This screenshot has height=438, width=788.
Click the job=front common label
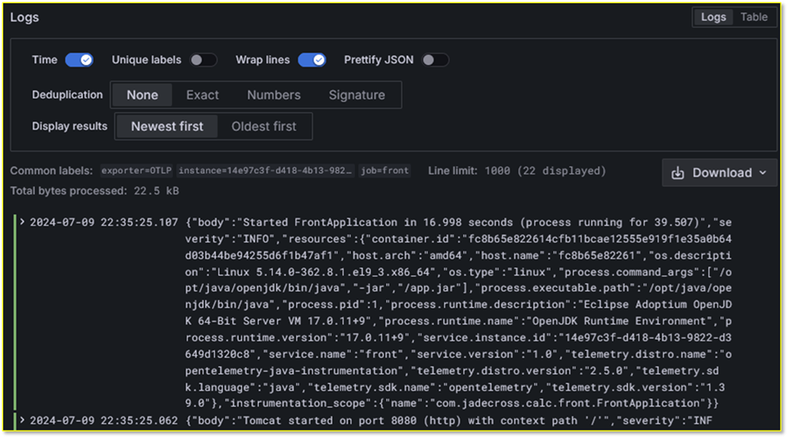[x=385, y=171]
